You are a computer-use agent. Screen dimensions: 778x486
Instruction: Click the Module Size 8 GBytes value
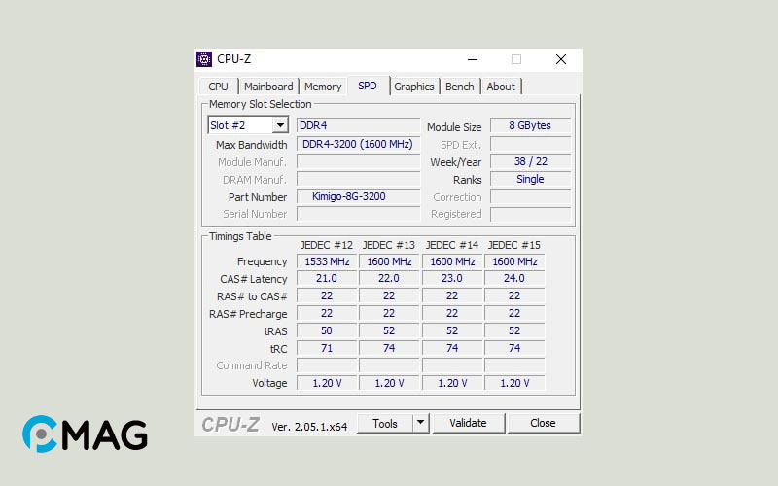point(530,125)
